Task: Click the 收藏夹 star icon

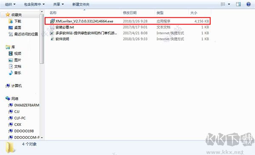Action: (x=8, y=14)
